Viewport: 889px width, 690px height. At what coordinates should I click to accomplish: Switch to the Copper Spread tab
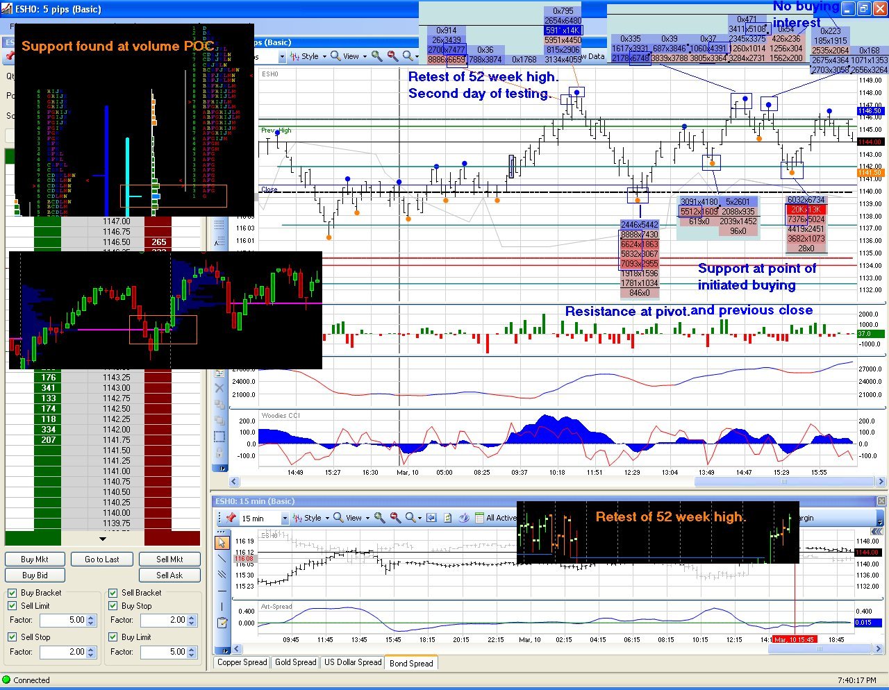tap(242, 662)
